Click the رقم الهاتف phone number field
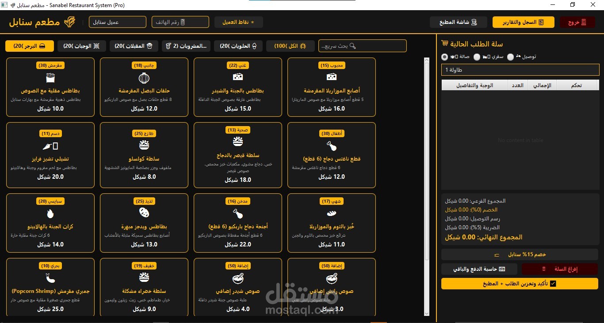Image resolution: width=604 pixels, height=323 pixels. click(180, 22)
